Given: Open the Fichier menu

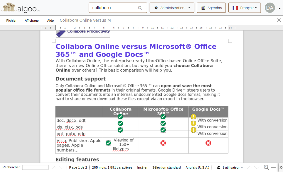Looking at the screenshot, I should pyautogui.click(x=11, y=21).
